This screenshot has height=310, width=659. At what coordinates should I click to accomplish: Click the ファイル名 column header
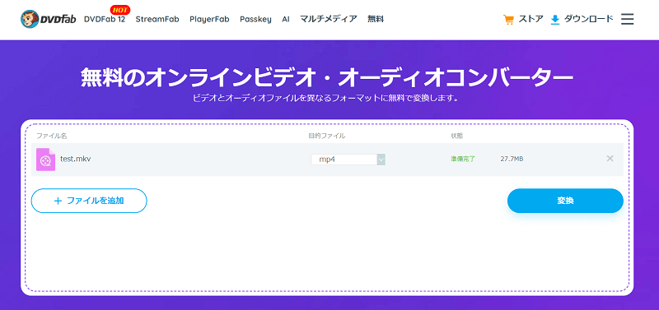[51, 136]
